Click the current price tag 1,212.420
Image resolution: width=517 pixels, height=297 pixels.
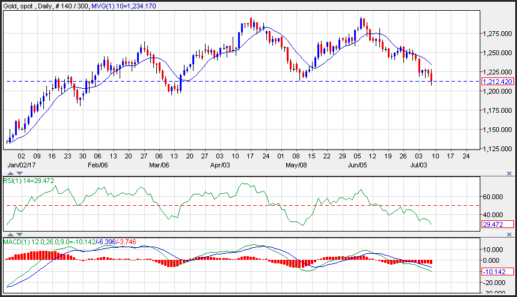[497, 81]
